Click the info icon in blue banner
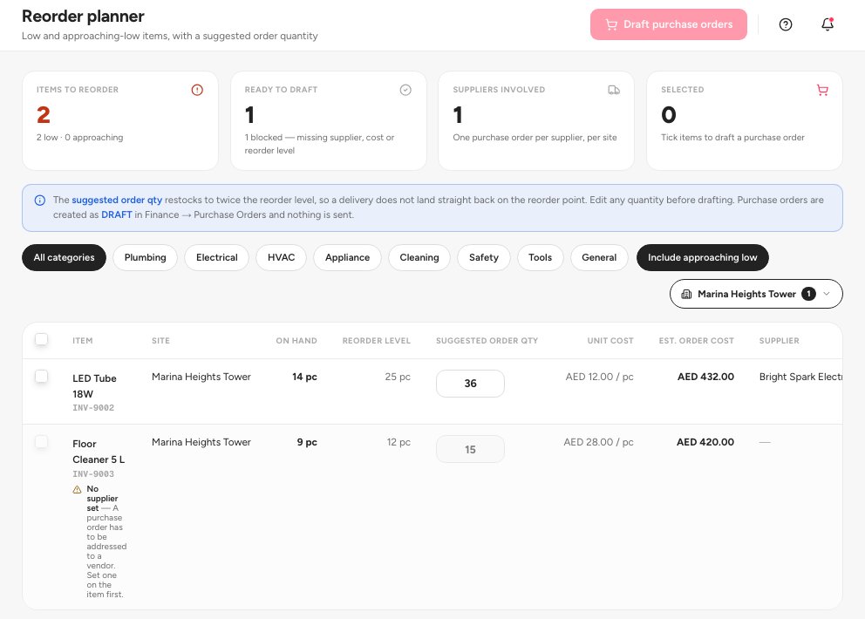865x619 pixels. pos(40,201)
